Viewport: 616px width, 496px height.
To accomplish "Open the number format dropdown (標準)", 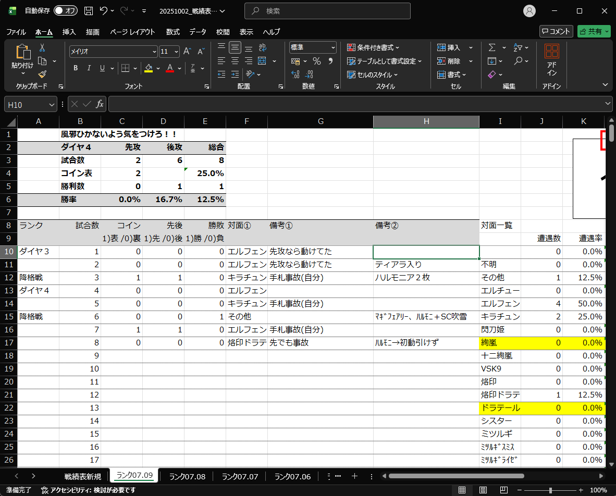I will (332, 47).
